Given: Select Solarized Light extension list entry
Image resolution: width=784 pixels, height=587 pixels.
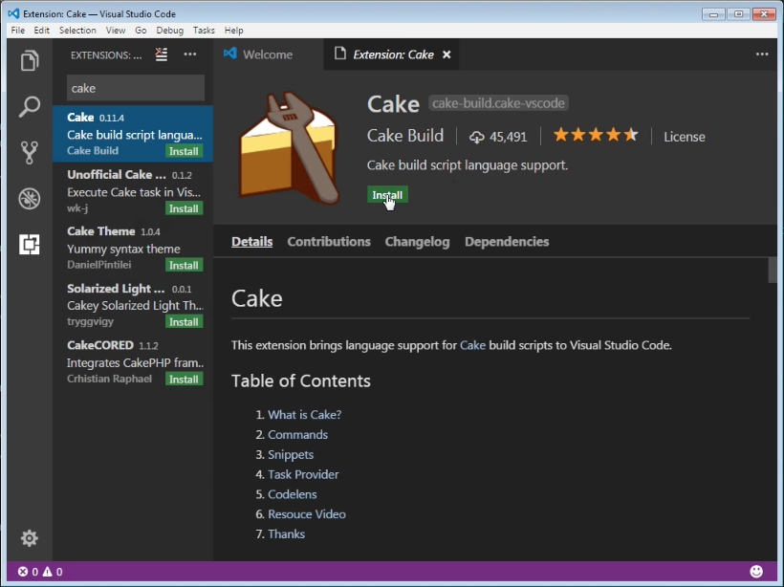Looking at the screenshot, I should [133, 305].
